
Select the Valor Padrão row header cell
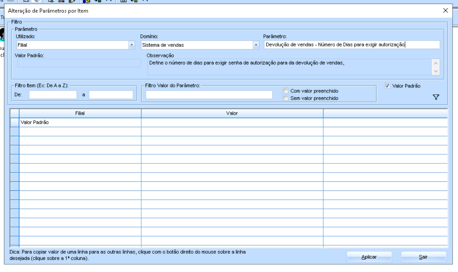click(15, 122)
